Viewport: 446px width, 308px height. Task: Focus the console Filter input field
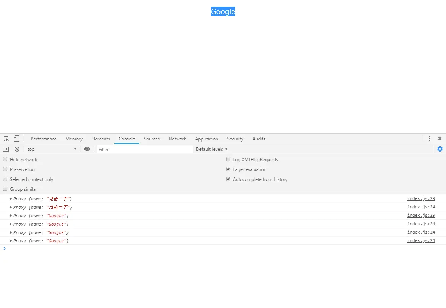(145, 149)
